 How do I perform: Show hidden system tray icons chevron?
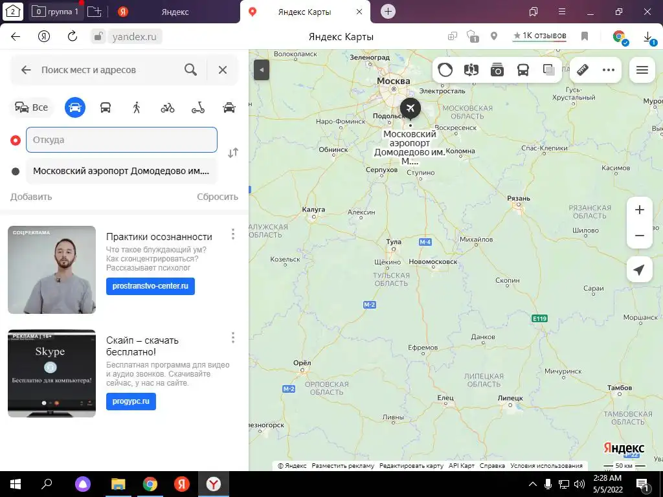(x=533, y=484)
